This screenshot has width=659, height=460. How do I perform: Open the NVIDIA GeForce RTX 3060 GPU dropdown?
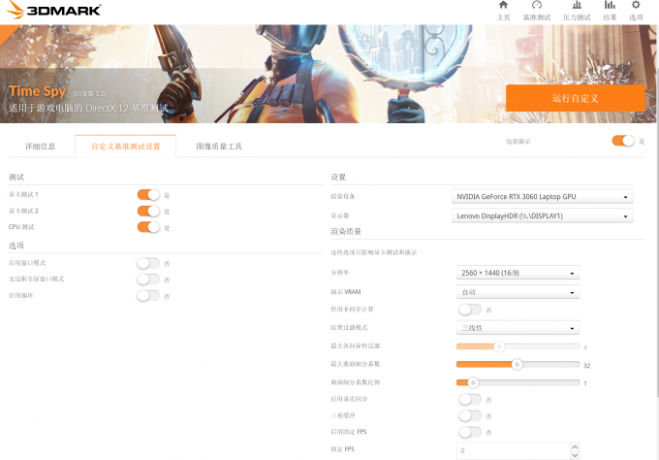[542, 197]
